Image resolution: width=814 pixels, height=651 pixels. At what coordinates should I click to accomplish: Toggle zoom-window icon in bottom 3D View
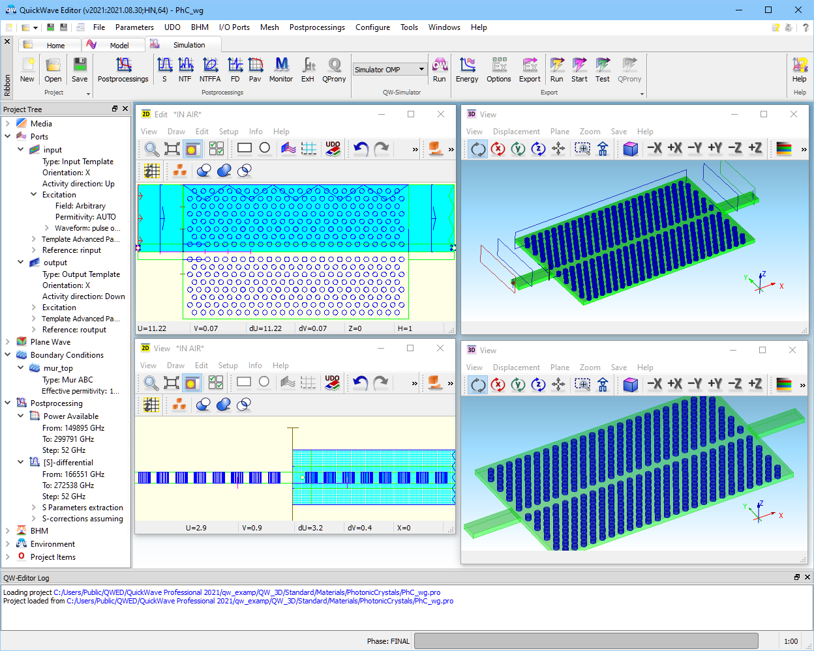click(582, 384)
